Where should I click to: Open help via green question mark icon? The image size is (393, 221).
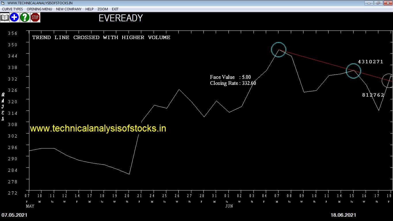(24, 18)
